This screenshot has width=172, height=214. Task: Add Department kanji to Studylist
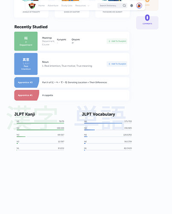[x=117, y=41]
